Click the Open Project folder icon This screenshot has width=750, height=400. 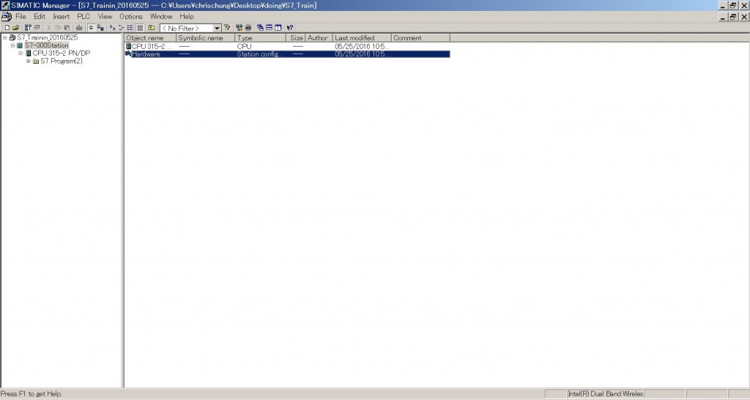16,28
